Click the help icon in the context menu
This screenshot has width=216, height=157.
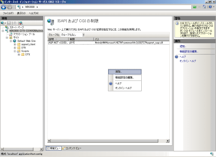tap(111, 83)
